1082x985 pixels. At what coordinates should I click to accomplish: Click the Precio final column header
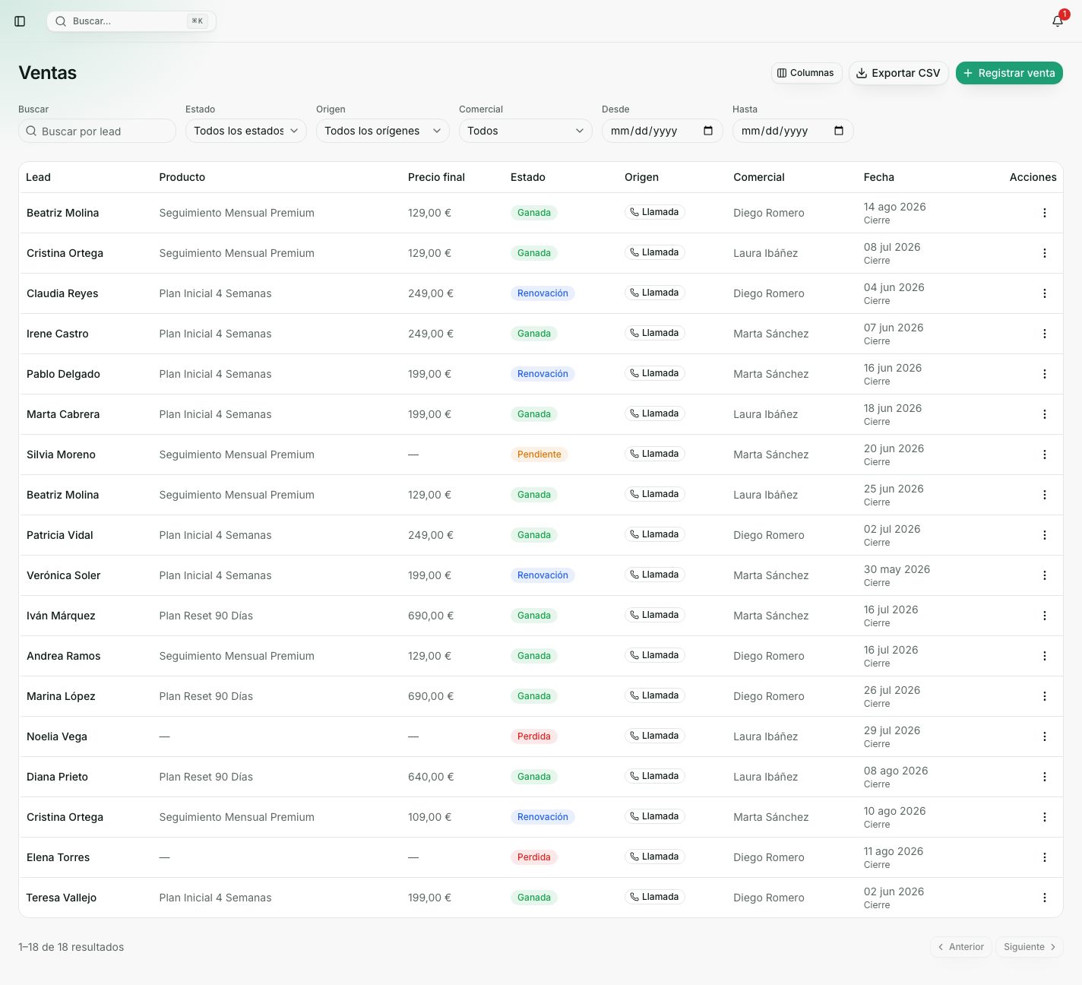tap(436, 177)
